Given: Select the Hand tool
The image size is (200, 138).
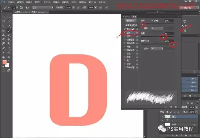Looking at the screenshot, I should (3, 57).
